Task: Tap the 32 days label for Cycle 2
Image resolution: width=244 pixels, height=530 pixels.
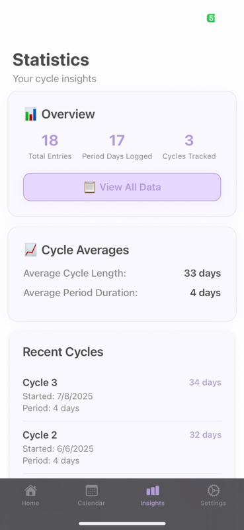Action: (x=206, y=435)
